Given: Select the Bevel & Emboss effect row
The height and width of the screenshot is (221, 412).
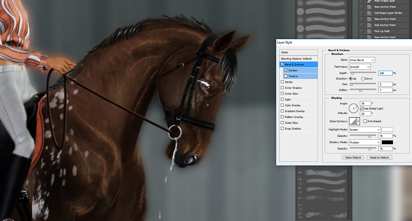Looking at the screenshot, I should pos(298,64).
